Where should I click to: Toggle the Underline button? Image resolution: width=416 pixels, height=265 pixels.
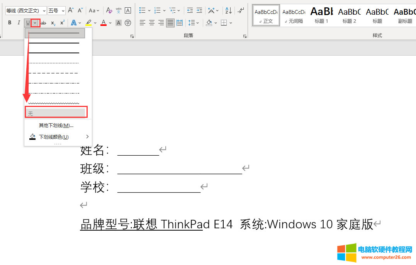27,23
